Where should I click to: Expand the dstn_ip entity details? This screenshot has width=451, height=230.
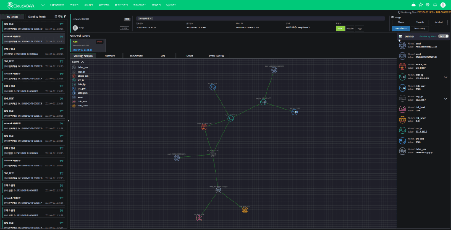446,77
